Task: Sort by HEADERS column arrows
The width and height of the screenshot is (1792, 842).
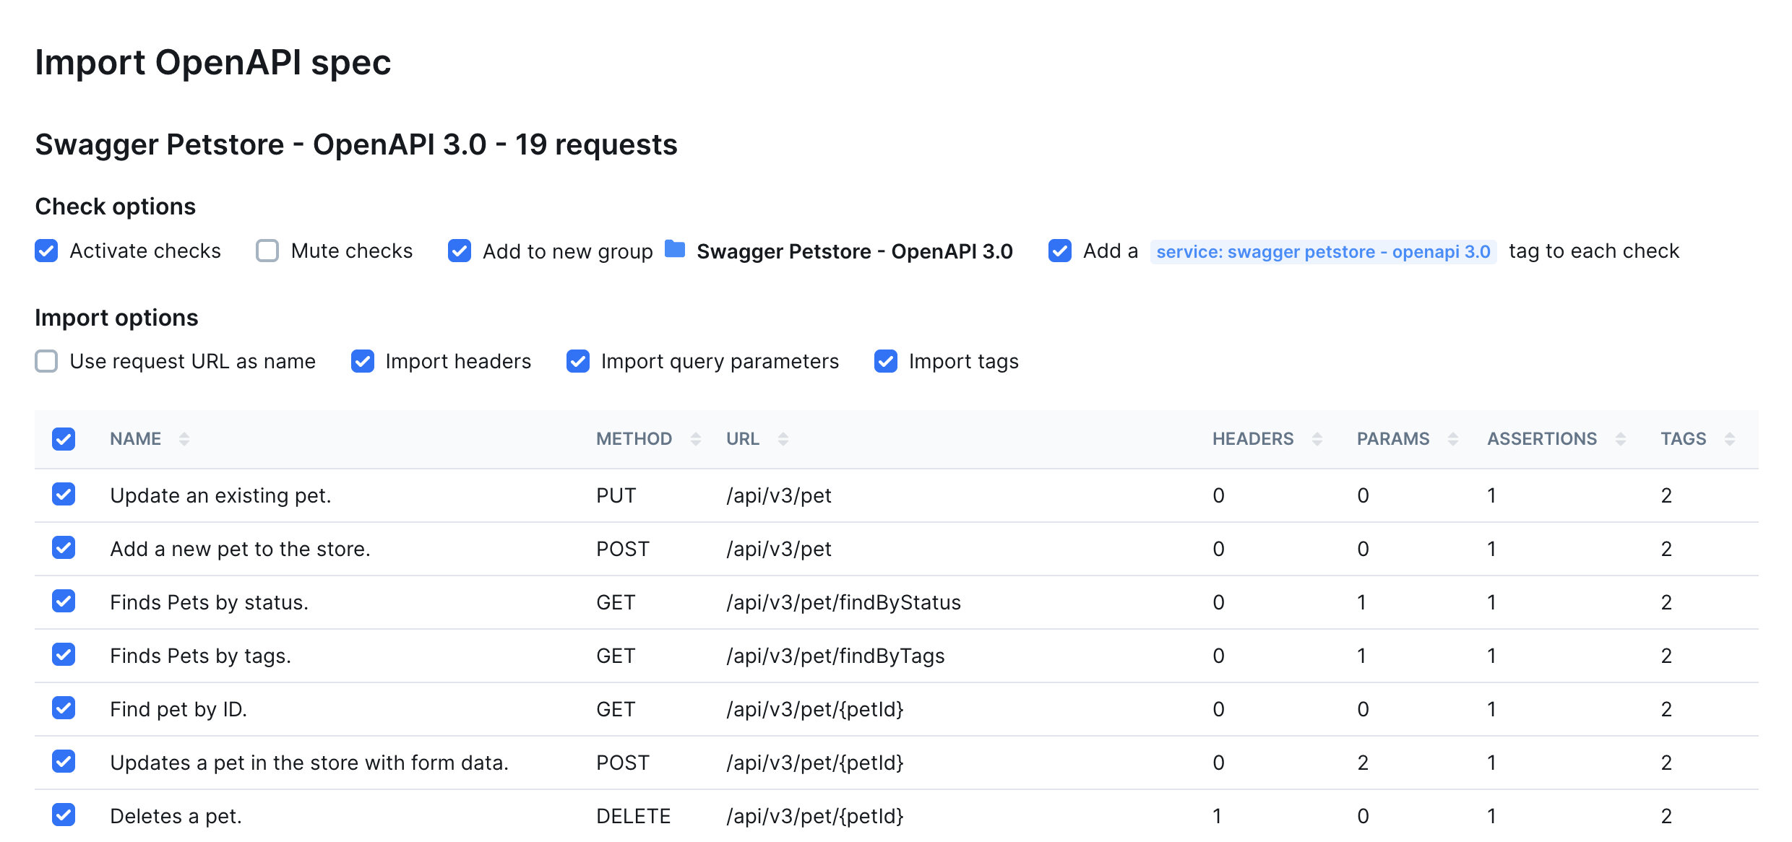Action: pyautogui.click(x=1317, y=439)
